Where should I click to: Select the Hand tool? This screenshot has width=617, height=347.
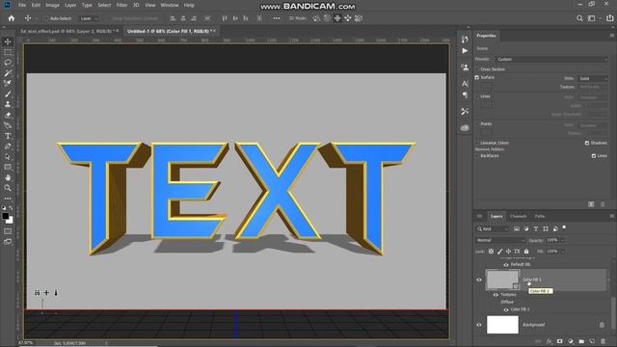pos(8,177)
